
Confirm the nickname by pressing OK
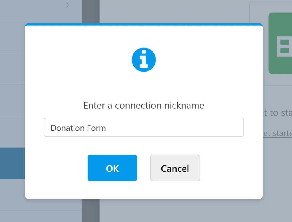point(112,168)
